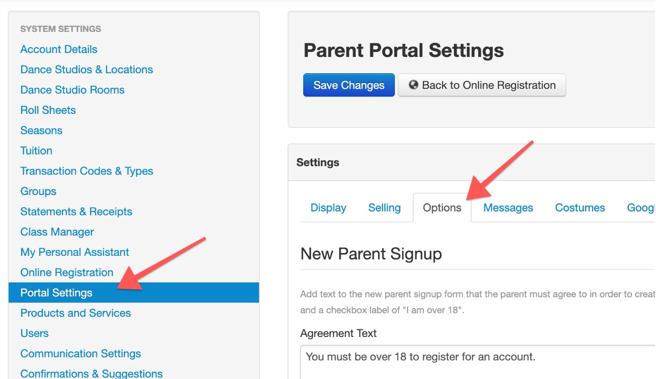
Task: Open the Roll Sheets settings
Action: (x=48, y=110)
